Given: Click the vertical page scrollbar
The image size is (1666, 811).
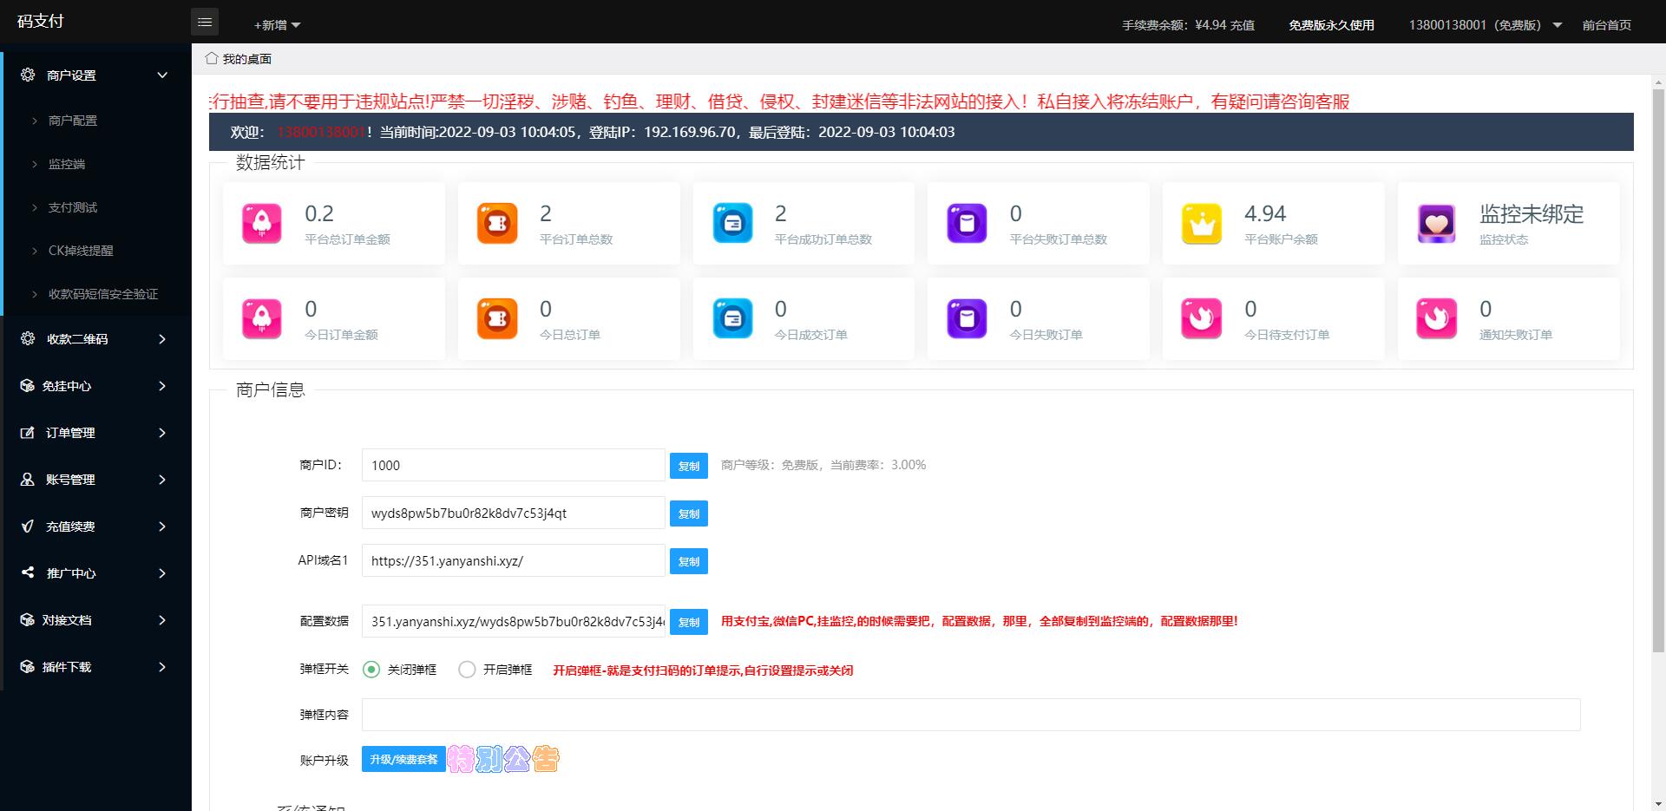Looking at the screenshot, I should (x=1658, y=364).
